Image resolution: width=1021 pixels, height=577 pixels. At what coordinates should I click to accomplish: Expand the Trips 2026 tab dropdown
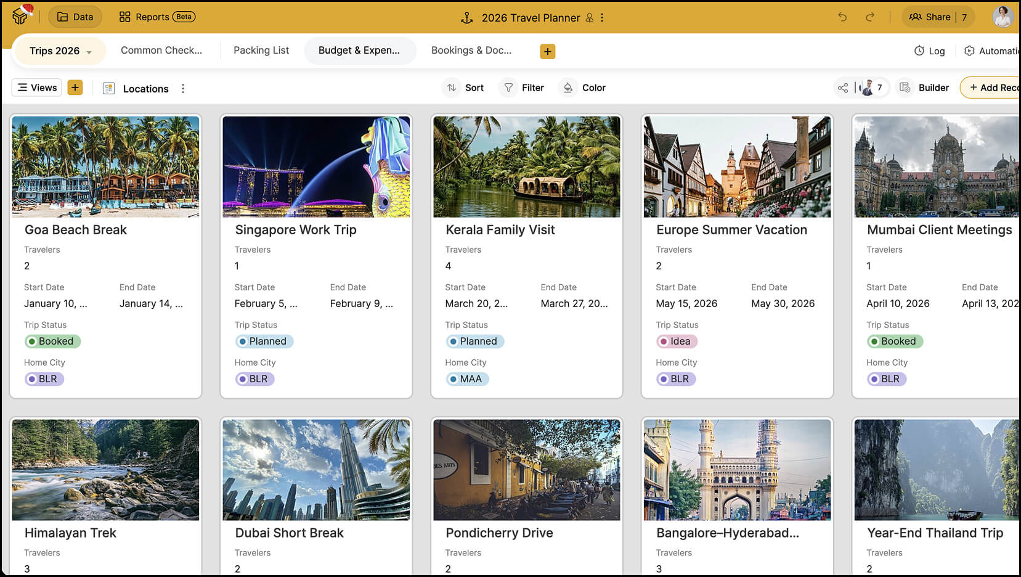[89, 52]
